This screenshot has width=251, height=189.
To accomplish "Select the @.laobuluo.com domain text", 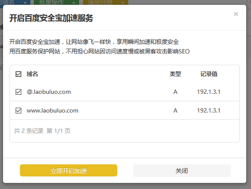I will [49, 92].
